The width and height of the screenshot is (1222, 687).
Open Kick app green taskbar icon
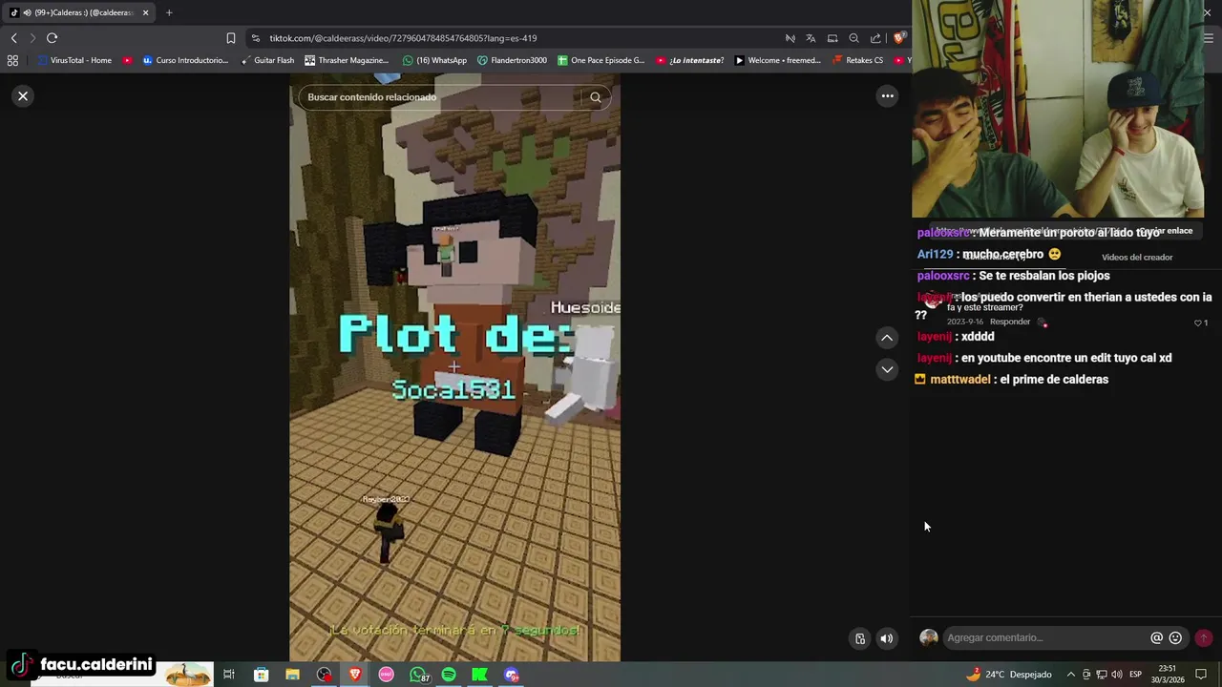(x=479, y=675)
